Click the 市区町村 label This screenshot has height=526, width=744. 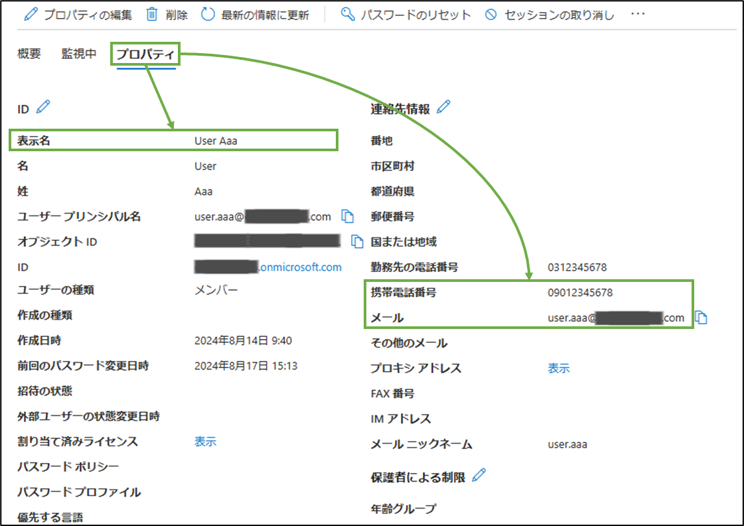(392, 166)
